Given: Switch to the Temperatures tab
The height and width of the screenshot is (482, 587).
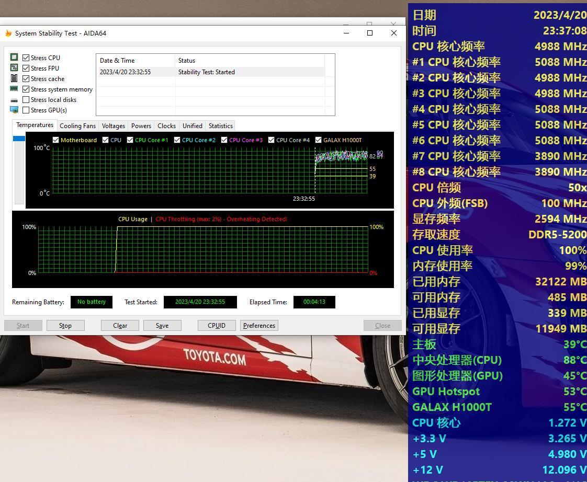Looking at the screenshot, I should [35, 125].
